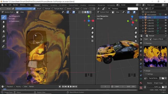Select the Soften tool in left toolbar

pyautogui.click(x=4, y=22)
